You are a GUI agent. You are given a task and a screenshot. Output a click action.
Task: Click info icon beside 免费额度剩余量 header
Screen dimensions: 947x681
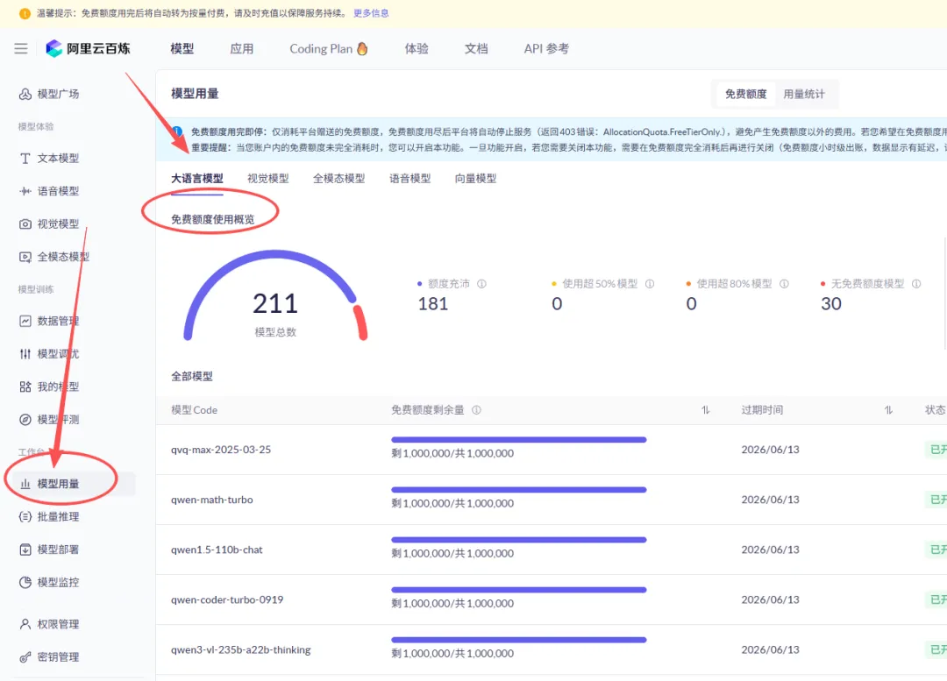pyautogui.click(x=476, y=410)
